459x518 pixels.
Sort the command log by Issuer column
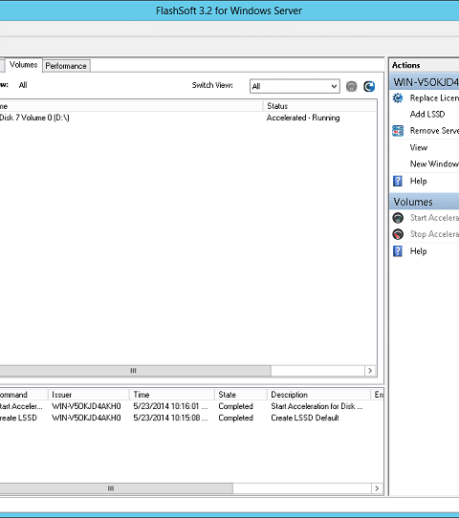tap(89, 395)
